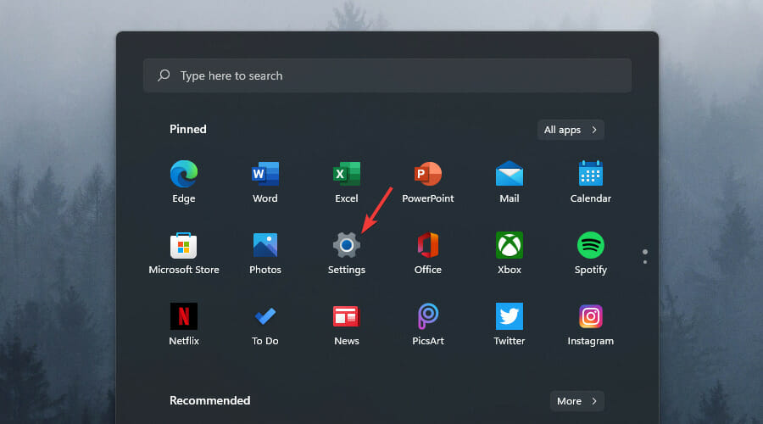
Task: Click the Settings gear icon
Action: [x=347, y=246]
